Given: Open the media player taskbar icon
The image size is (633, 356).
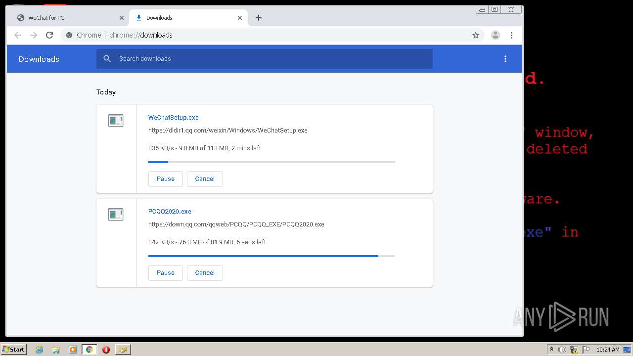Looking at the screenshot, I should pos(73,350).
